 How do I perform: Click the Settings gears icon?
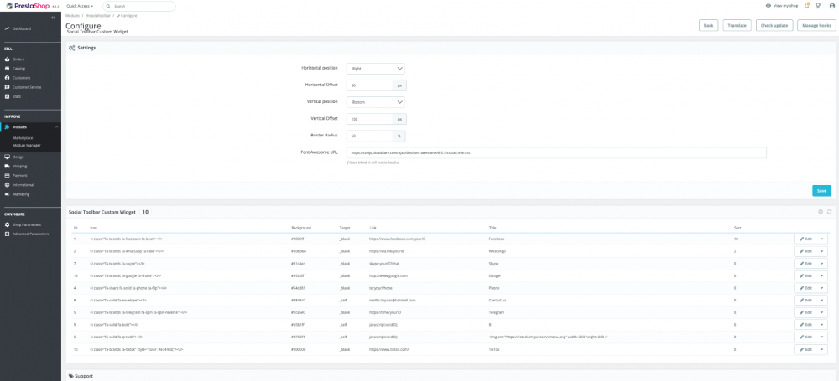71,48
